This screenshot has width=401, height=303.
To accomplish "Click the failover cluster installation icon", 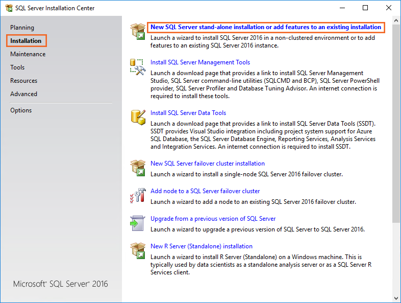I will pyautogui.click(x=138, y=168).
